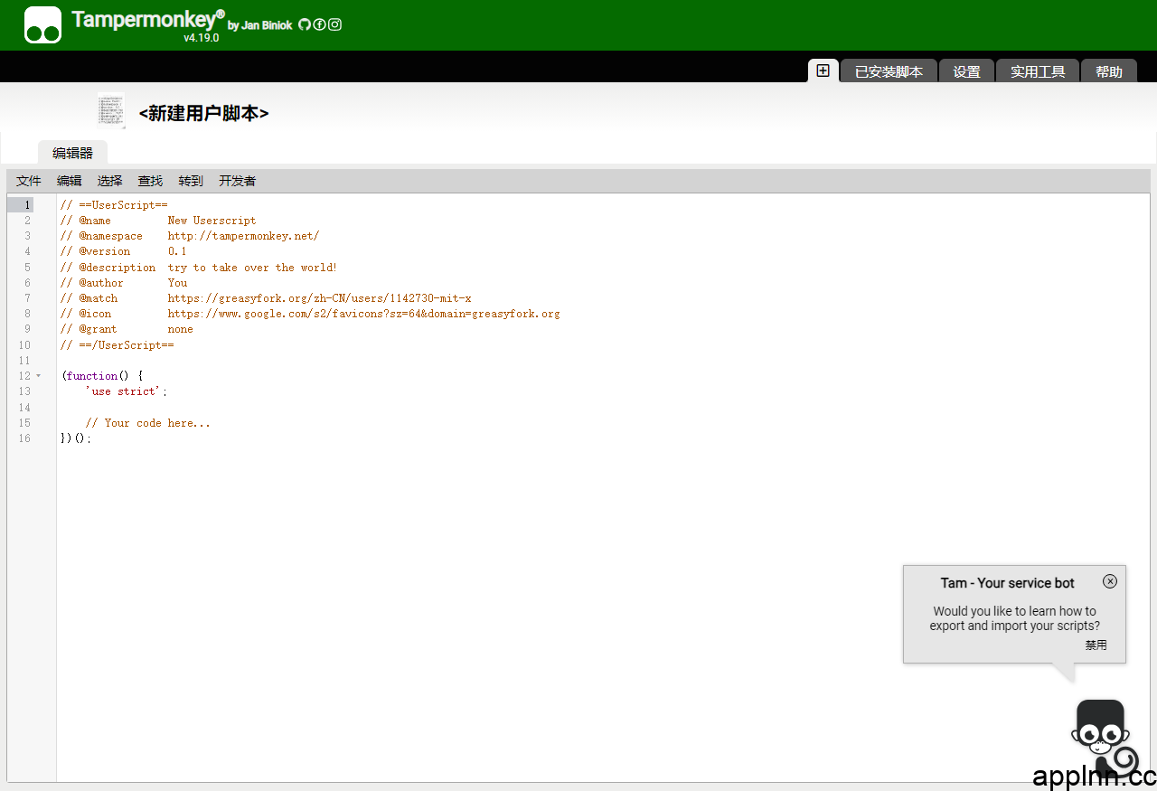The height and width of the screenshot is (791, 1157).
Task: Click the ==UserScript== header comment line
Action: tap(114, 205)
